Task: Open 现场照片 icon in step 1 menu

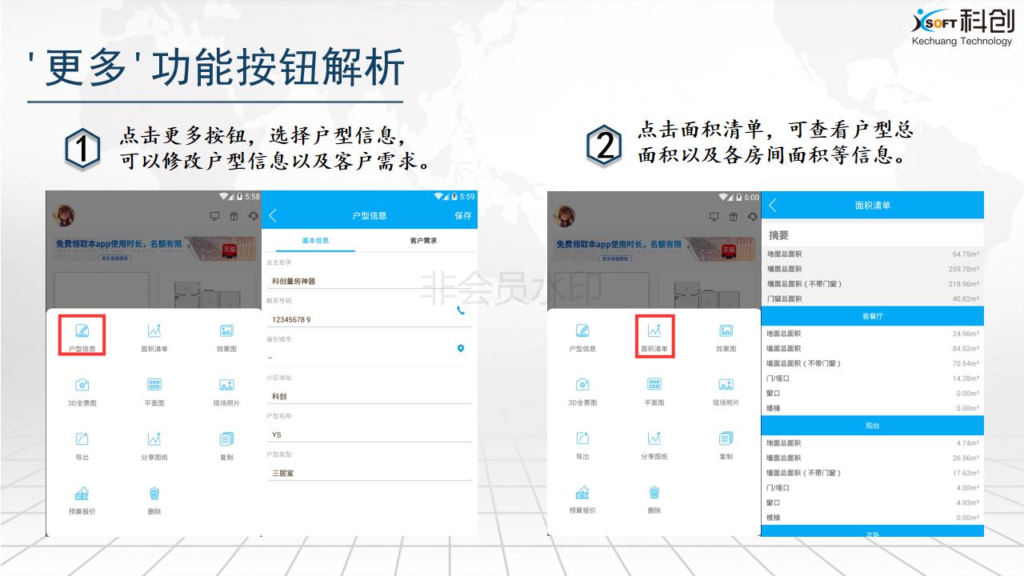Action: pyautogui.click(x=226, y=385)
